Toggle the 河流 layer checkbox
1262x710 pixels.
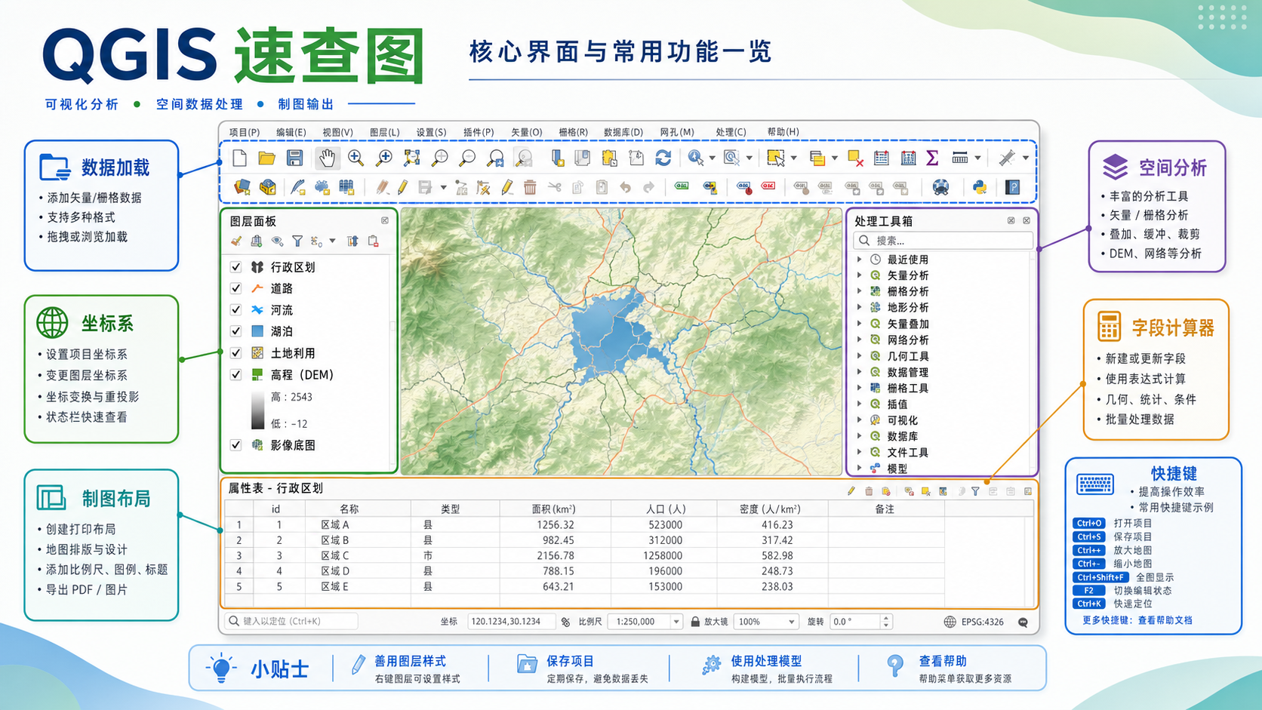235,309
